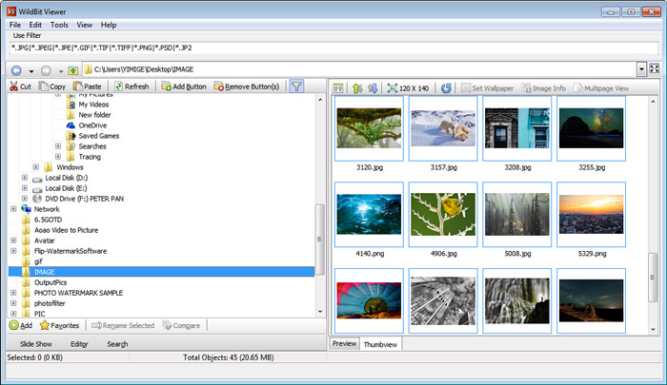Select thumbnail 3157.jpg polar bears
The width and height of the screenshot is (667, 385).
coord(443,128)
